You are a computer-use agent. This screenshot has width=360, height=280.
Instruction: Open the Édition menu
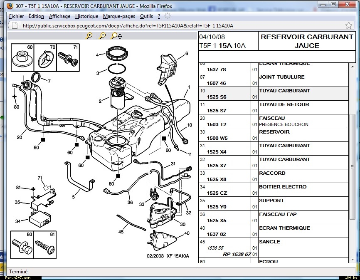tap(36, 16)
